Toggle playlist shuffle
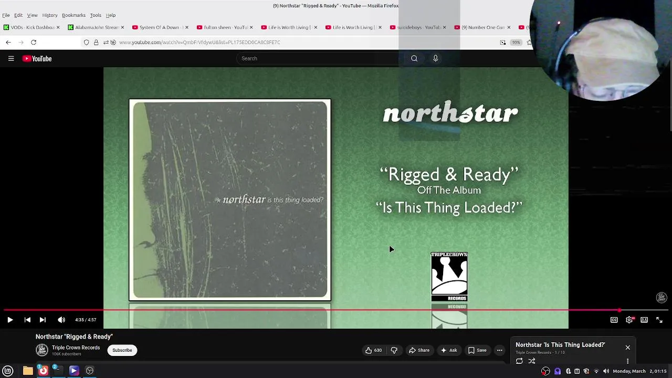 click(532, 361)
